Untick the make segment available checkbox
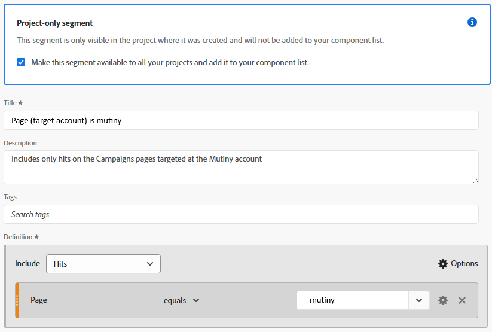 tap(21, 62)
